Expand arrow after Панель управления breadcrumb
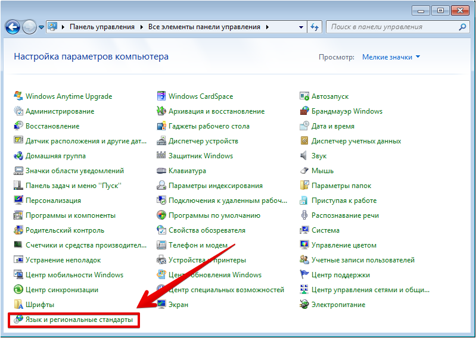Viewport: 476px width, 338px height. (141, 27)
